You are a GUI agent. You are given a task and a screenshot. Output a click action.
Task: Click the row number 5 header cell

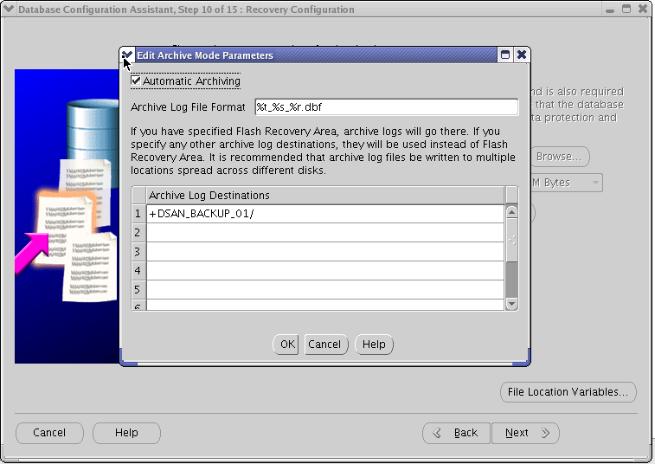[138, 290]
